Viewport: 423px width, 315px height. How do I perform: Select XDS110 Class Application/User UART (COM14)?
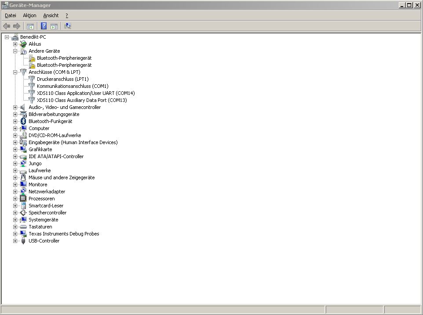click(x=86, y=93)
